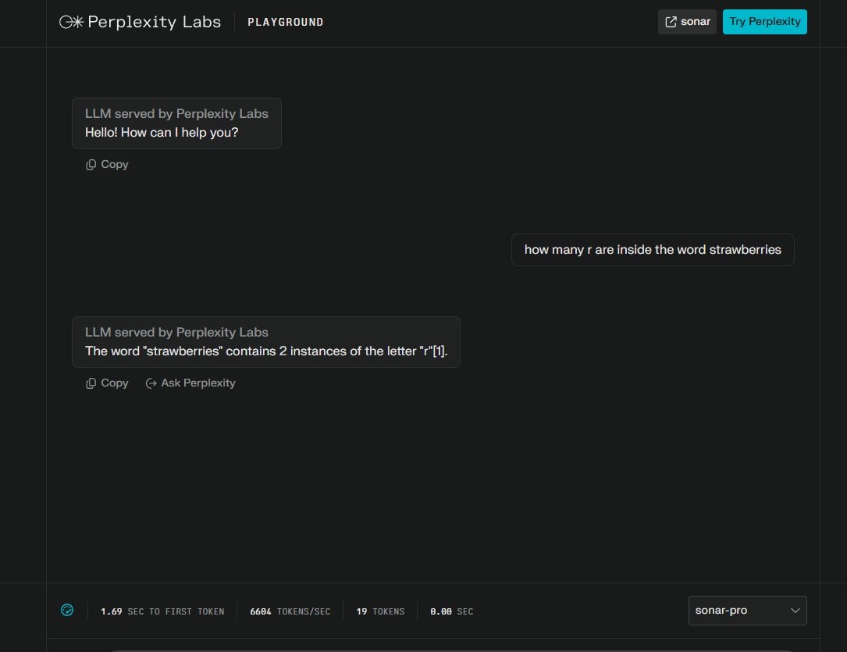Click the speedometer stats icon
This screenshot has height=652, width=847.
click(67, 610)
